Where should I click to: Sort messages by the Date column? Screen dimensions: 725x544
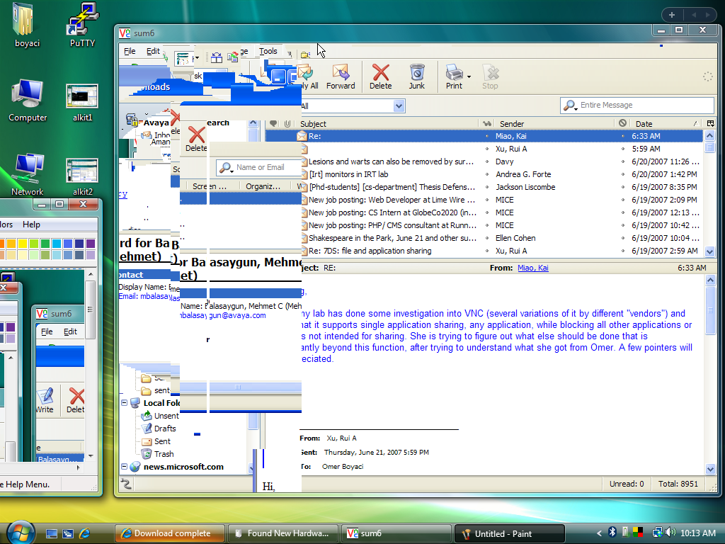pyautogui.click(x=666, y=123)
